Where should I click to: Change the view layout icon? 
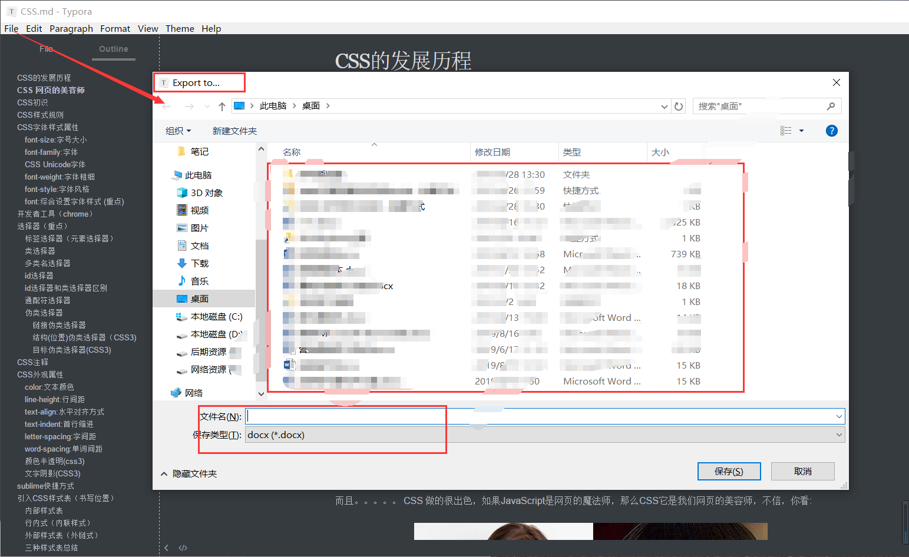pyautogui.click(x=786, y=131)
